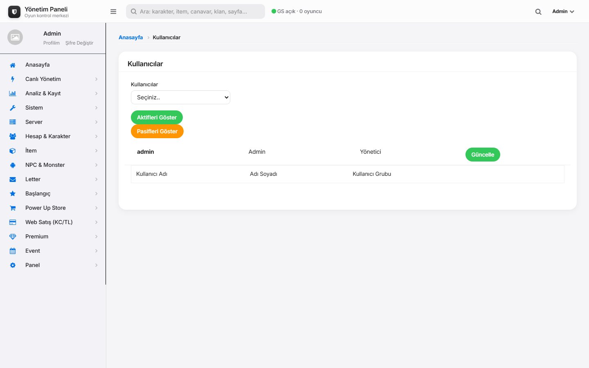Click the Event calendar icon

click(x=13, y=251)
